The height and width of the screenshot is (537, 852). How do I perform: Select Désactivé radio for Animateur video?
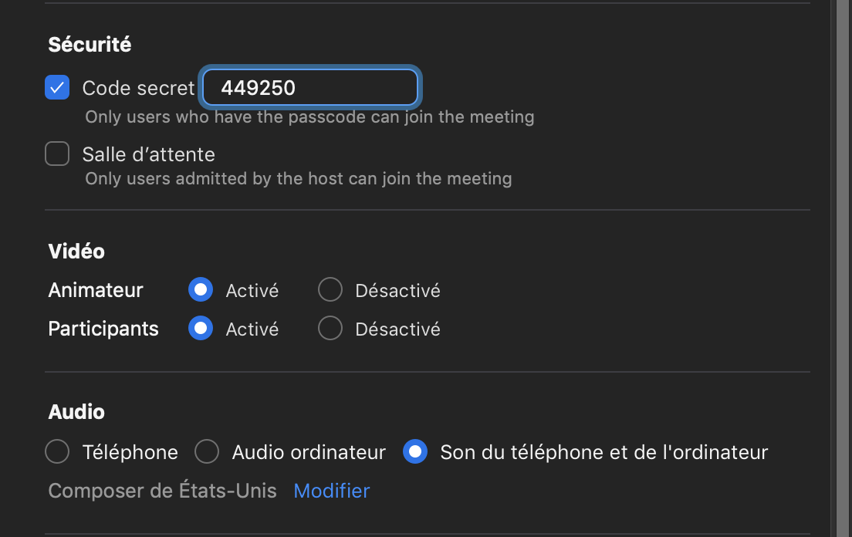click(330, 290)
